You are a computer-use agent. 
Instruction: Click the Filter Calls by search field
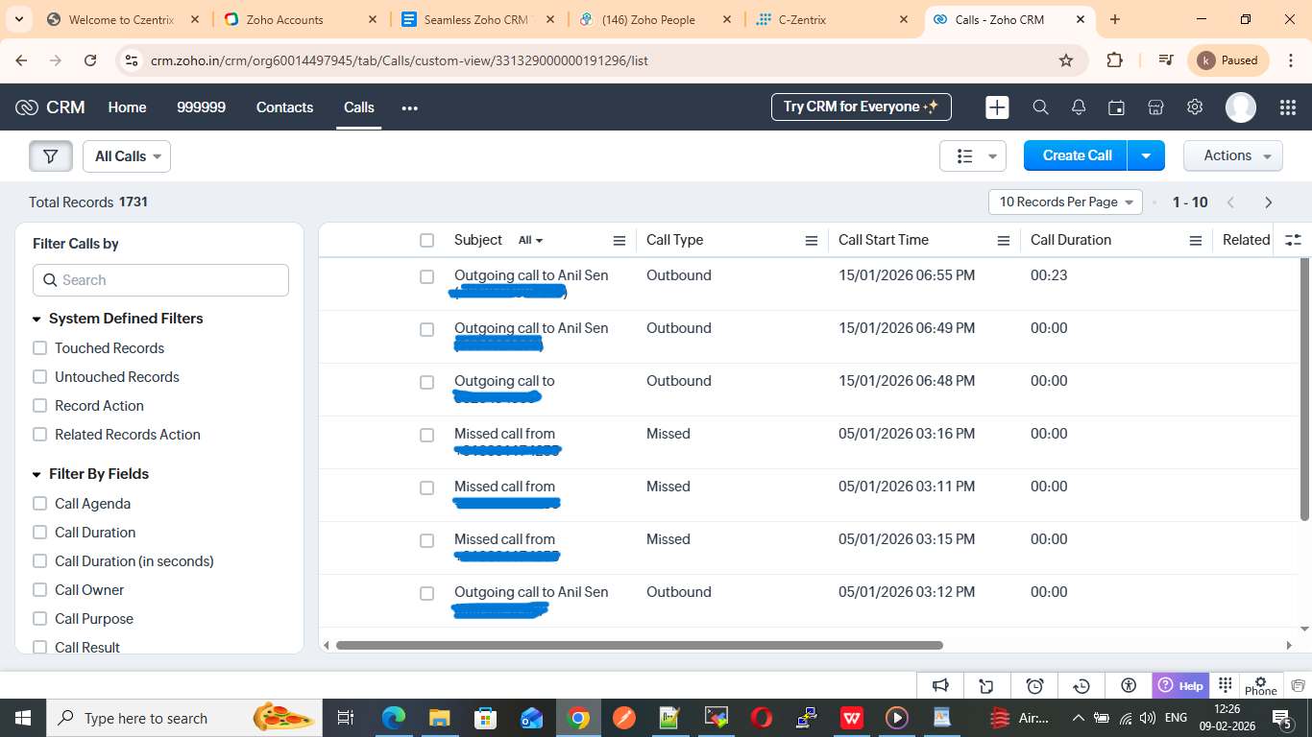point(160,280)
